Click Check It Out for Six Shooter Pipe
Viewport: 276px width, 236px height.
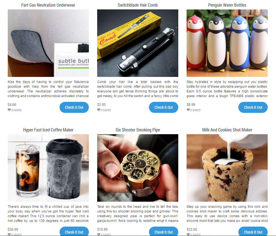[x=164, y=231]
